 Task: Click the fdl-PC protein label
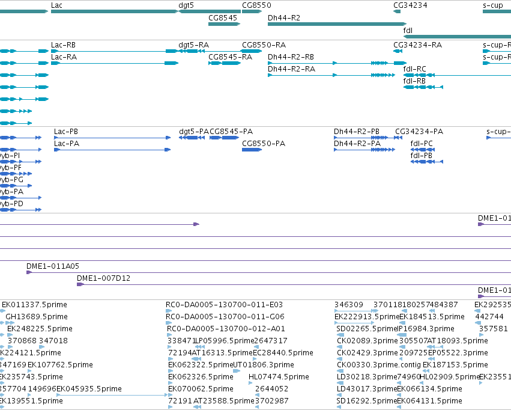point(422,144)
